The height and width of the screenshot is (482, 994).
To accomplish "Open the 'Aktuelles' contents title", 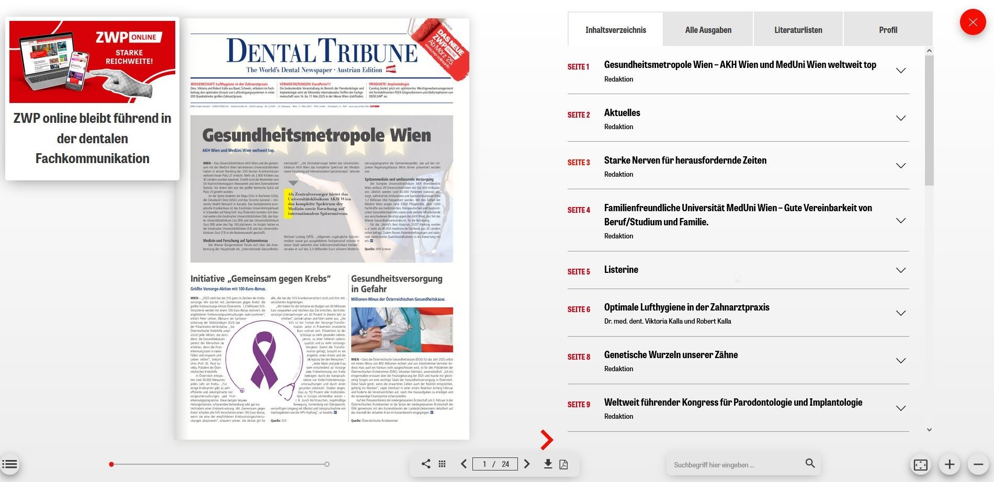I will click(622, 112).
